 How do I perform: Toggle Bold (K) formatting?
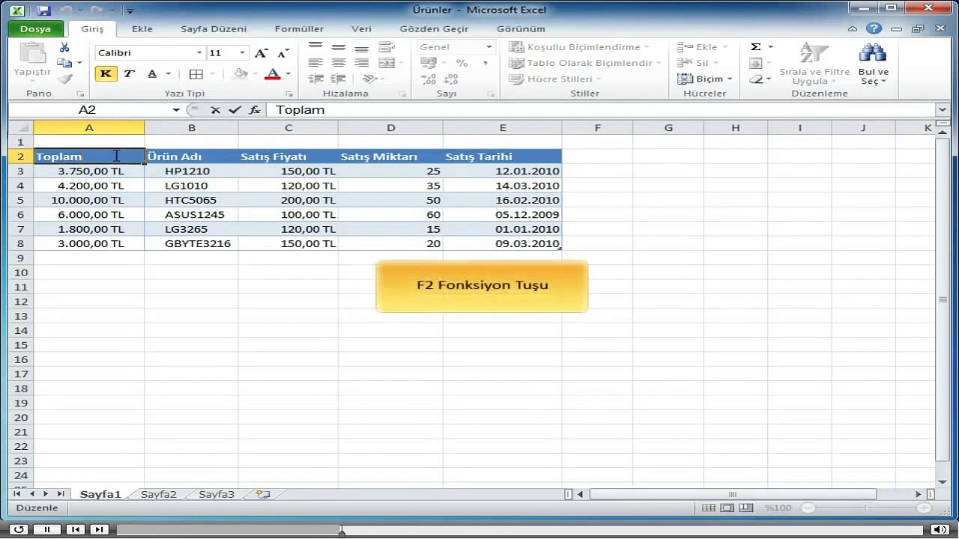click(106, 74)
